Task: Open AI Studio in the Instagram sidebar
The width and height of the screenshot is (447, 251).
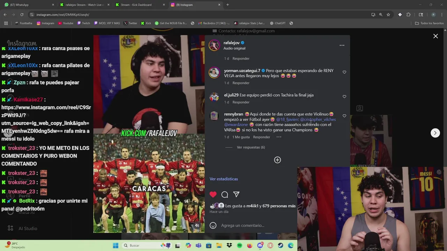Action: (x=23, y=228)
